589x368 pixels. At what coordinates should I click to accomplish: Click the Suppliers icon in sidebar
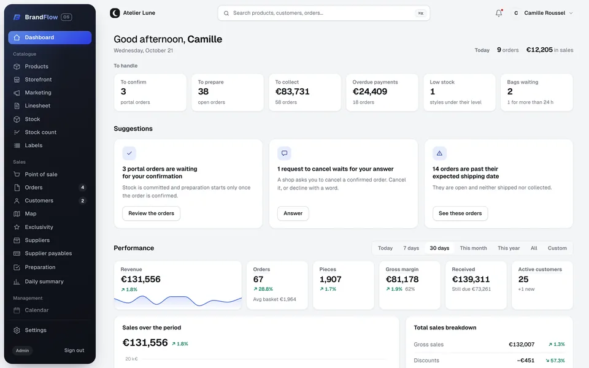pyautogui.click(x=17, y=240)
